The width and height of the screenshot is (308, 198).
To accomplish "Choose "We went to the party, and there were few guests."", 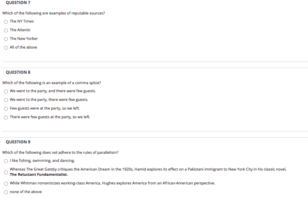I will coord(6,91).
